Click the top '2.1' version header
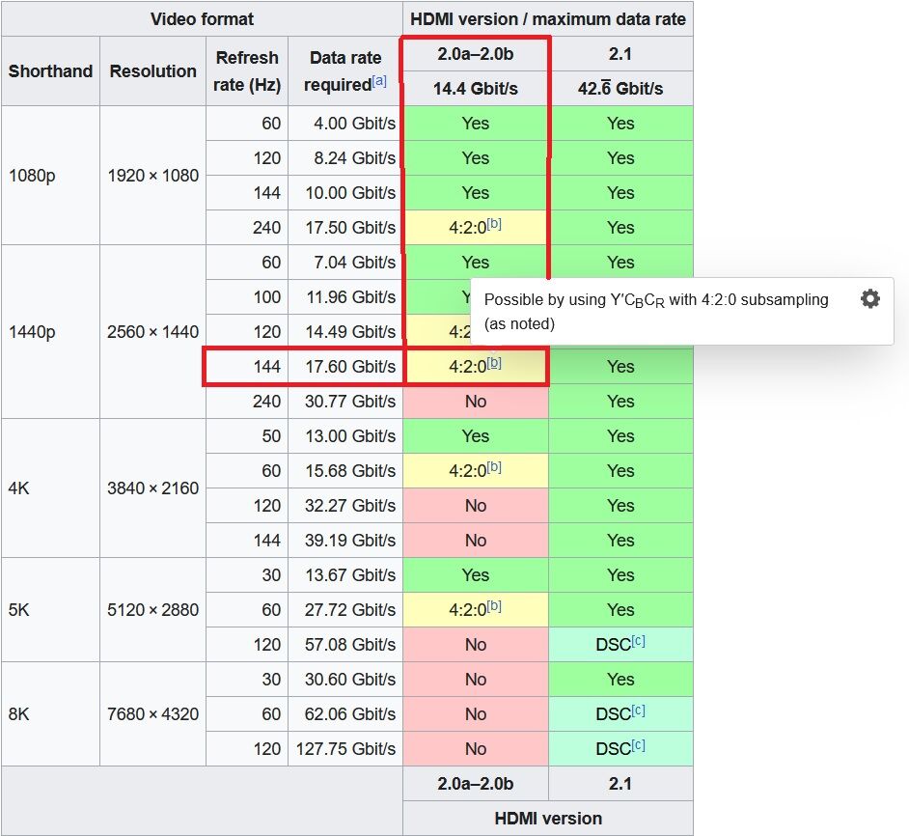The image size is (909, 836). [620, 54]
